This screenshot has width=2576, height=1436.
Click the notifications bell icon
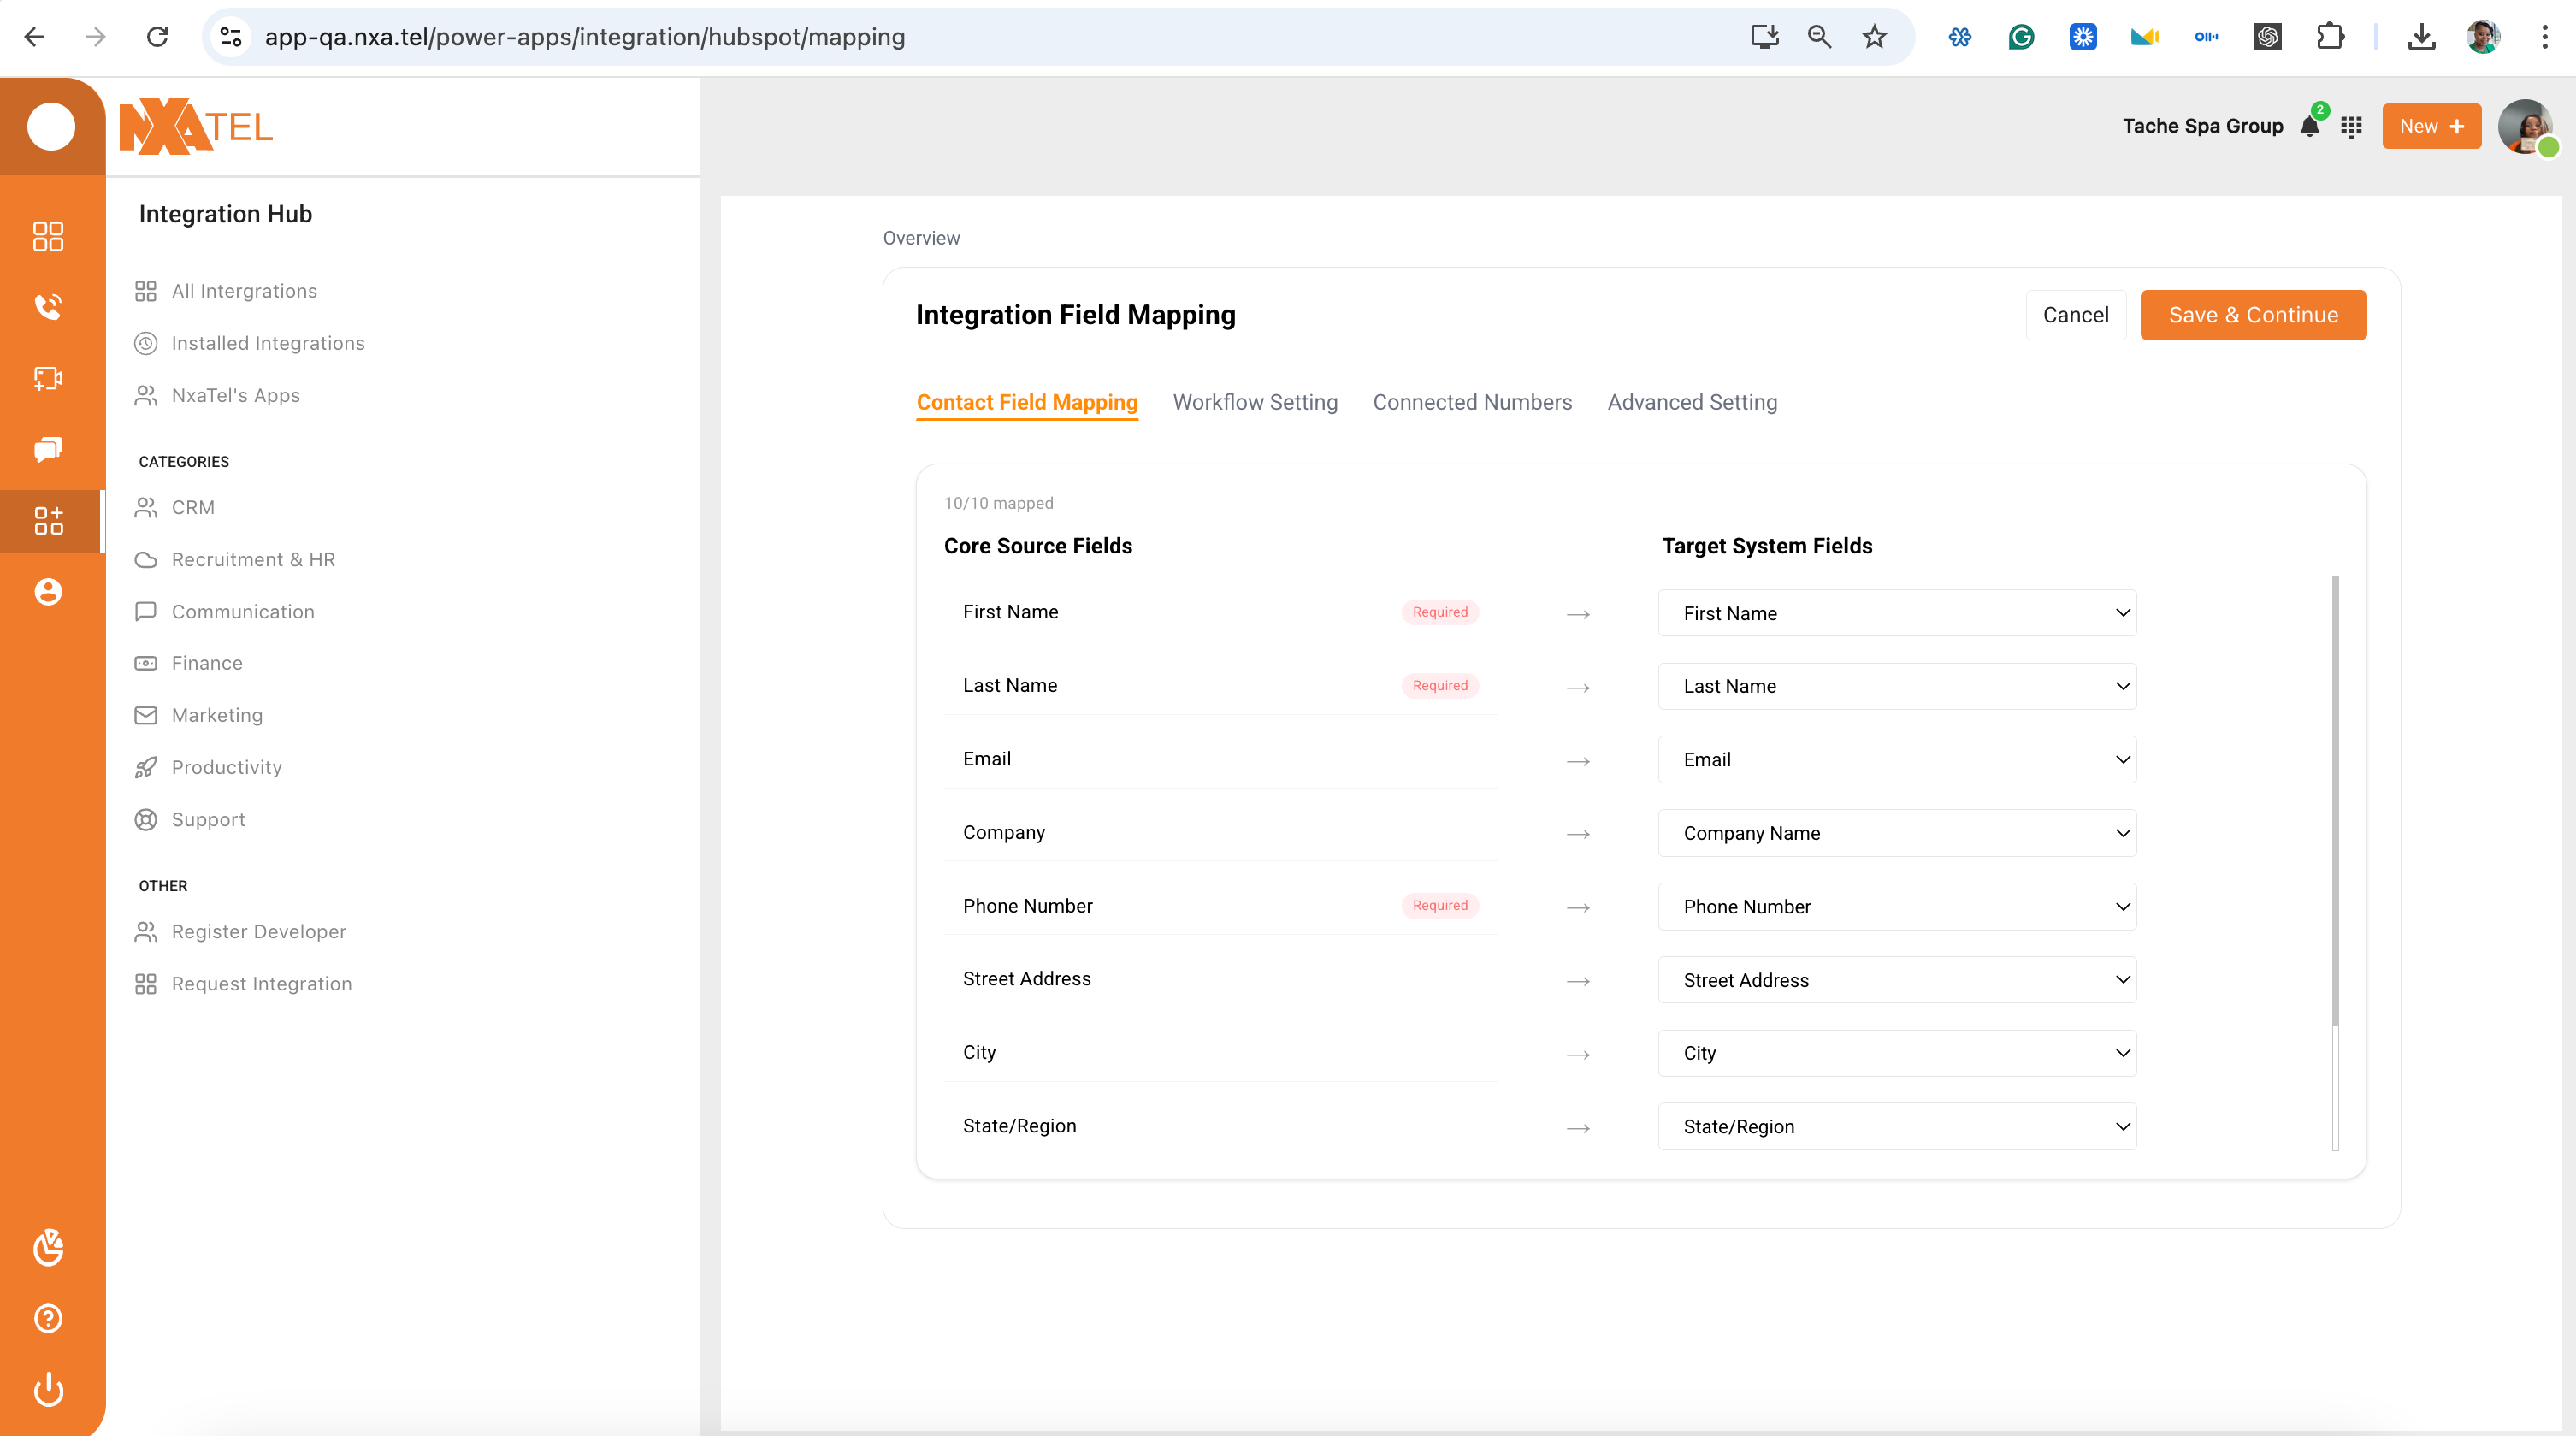pos(2310,126)
